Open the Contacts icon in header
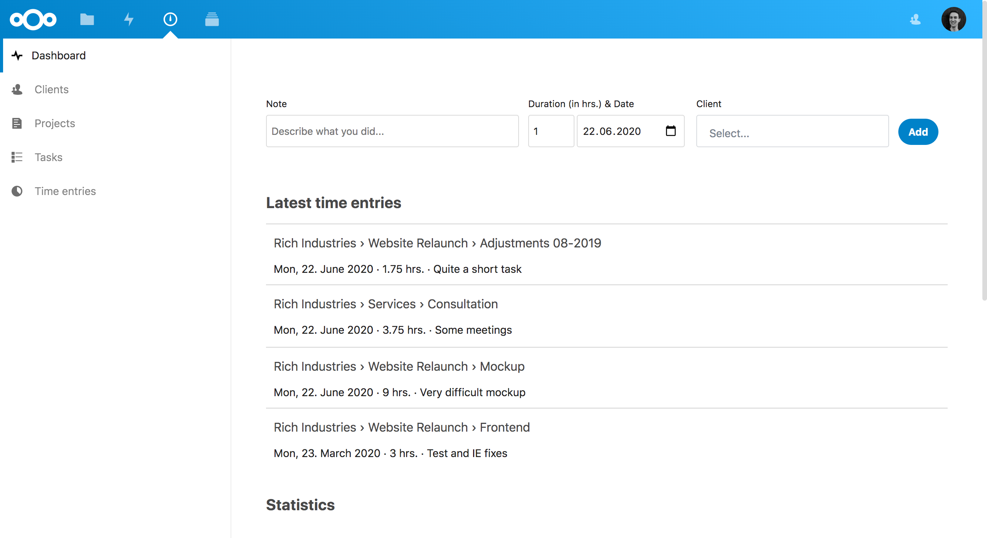Image resolution: width=987 pixels, height=538 pixels. 915,19
